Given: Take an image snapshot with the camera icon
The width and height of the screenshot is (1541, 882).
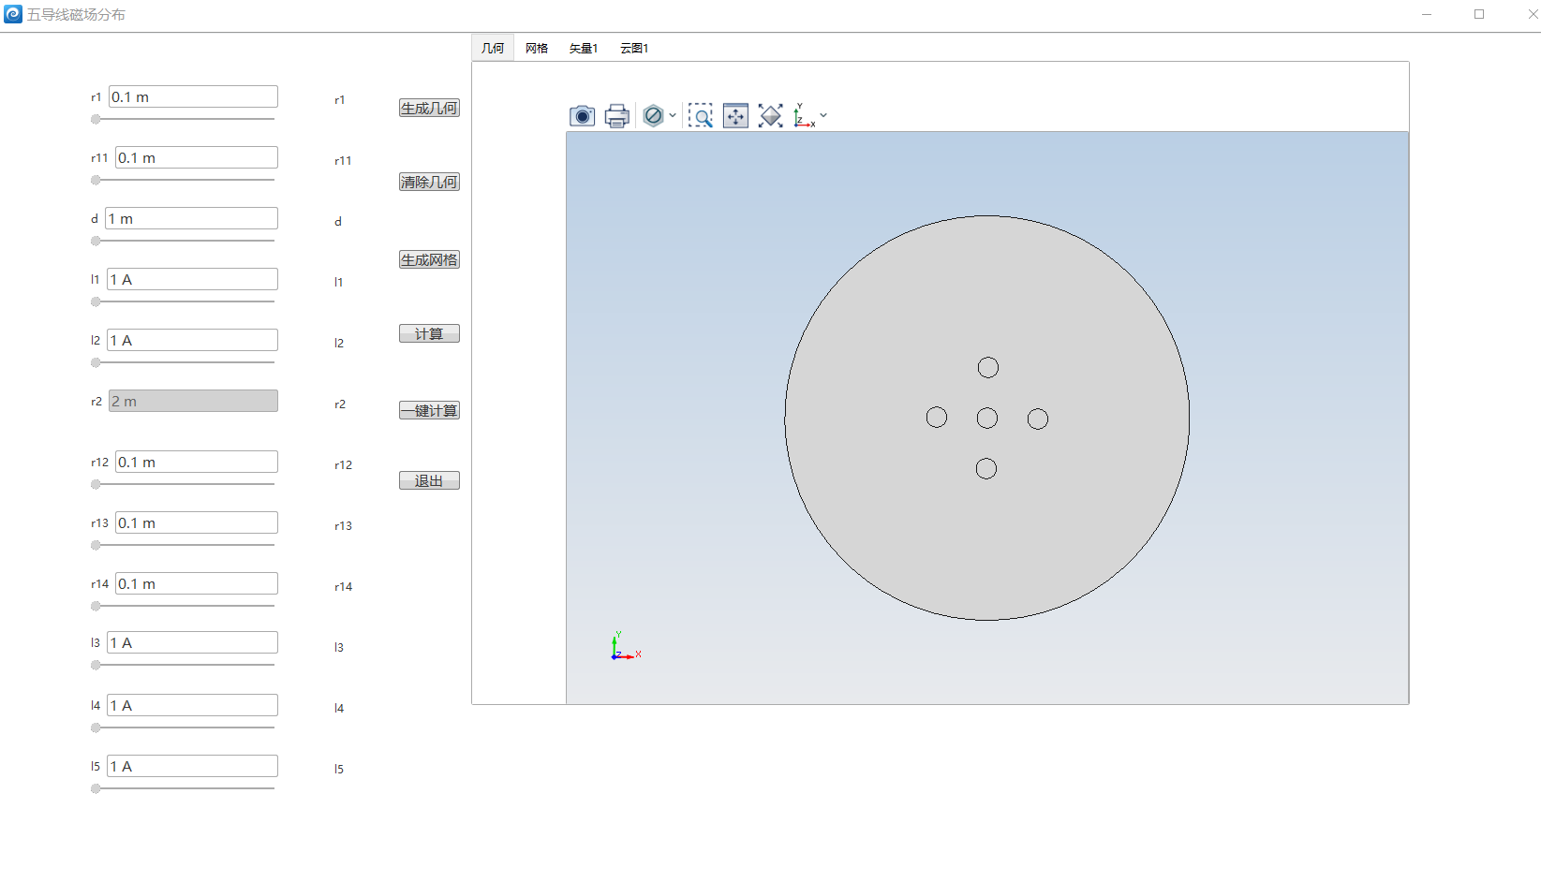Looking at the screenshot, I should coord(582,116).
